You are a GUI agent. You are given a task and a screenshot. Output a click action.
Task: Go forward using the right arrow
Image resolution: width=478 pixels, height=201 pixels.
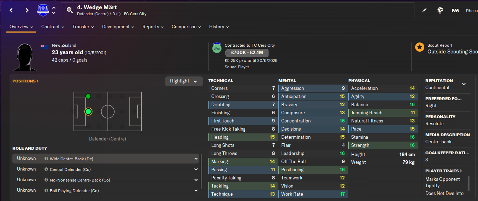tap(27, 10)
